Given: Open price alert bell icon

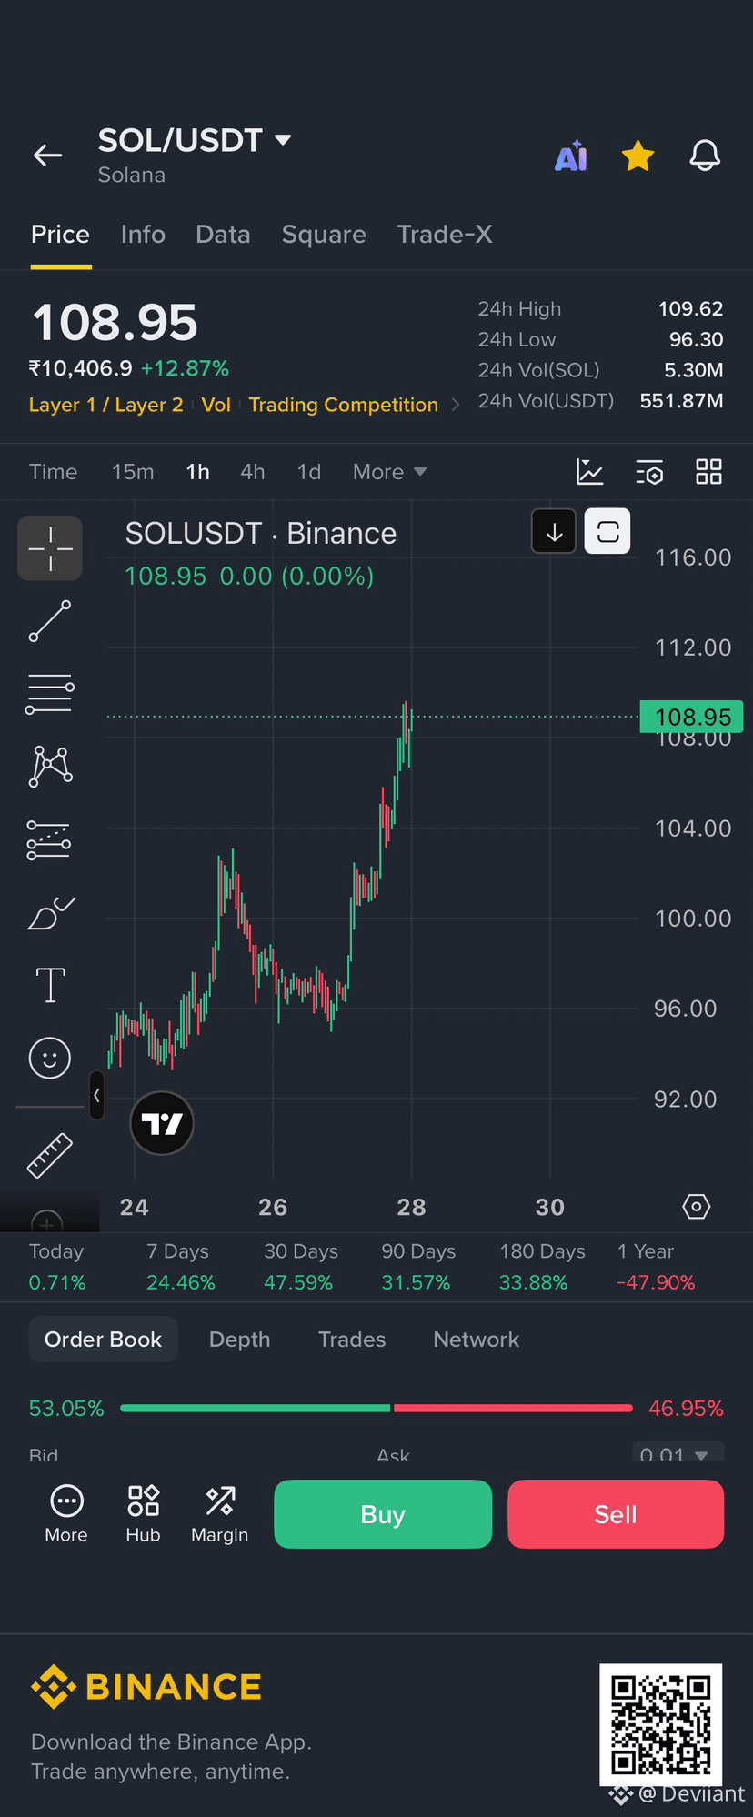Looking at the screenshot, I should [x=705, y=156].
